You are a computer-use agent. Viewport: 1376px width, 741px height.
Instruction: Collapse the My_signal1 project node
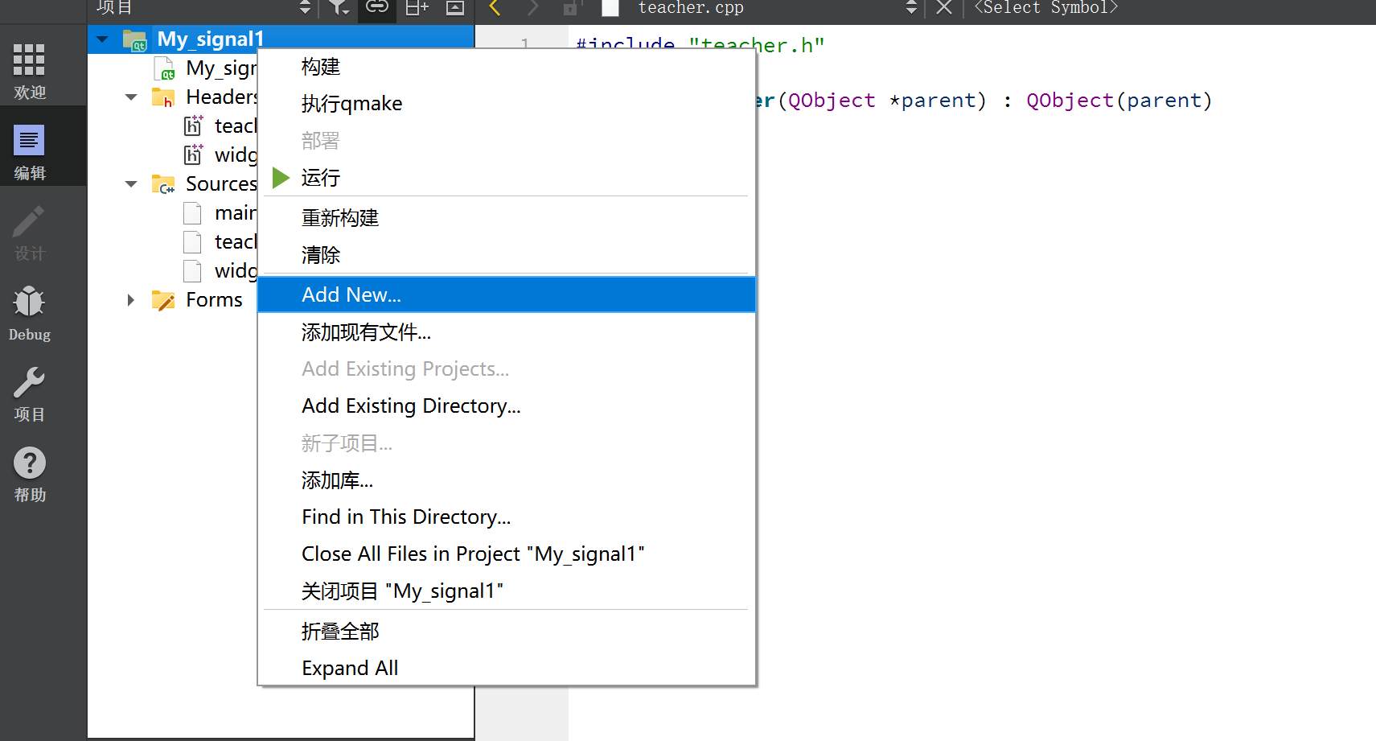102,39
